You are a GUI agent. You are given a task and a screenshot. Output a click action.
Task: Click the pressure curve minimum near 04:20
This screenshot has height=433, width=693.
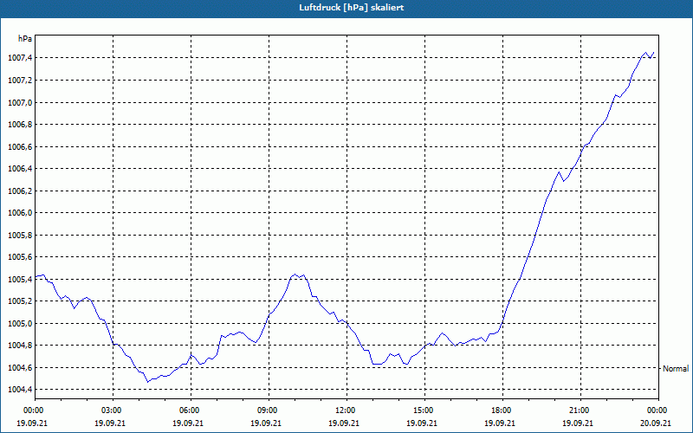[x=147, y=382]
